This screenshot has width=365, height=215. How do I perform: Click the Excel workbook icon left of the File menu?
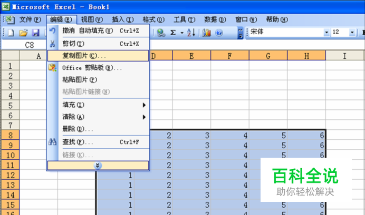coord(10,20)
